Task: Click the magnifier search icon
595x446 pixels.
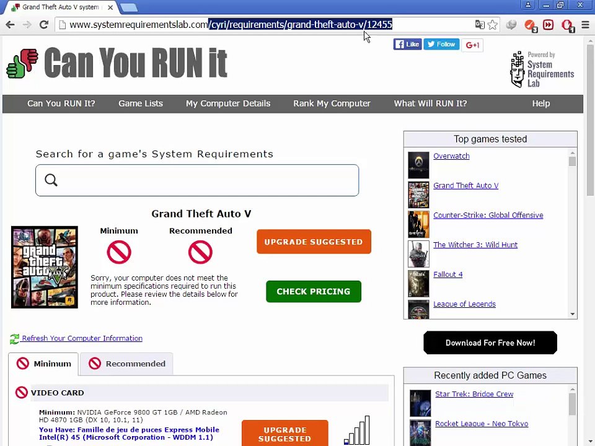Action: 51,180
